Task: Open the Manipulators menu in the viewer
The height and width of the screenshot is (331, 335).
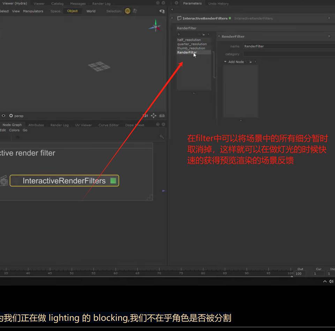Action: pos(33,11)
